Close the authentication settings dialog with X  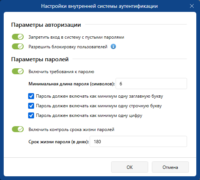(192, 6)
